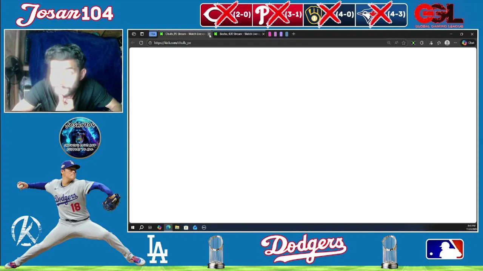Start Read aloud from address bar
Viewport: 483px width, 271px height.
coord(396,43)
